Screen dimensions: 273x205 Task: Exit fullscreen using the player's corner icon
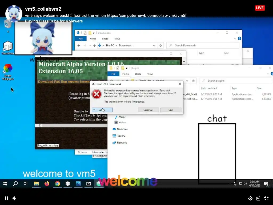pyautogui.click(x=266, y=198)
